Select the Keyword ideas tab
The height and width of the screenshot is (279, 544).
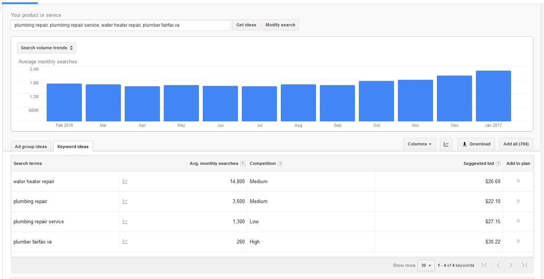click(73, 146)
